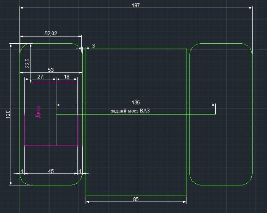Click the 85 bottom dimension text
The image size is (267, 213).
tap(136, 199)
